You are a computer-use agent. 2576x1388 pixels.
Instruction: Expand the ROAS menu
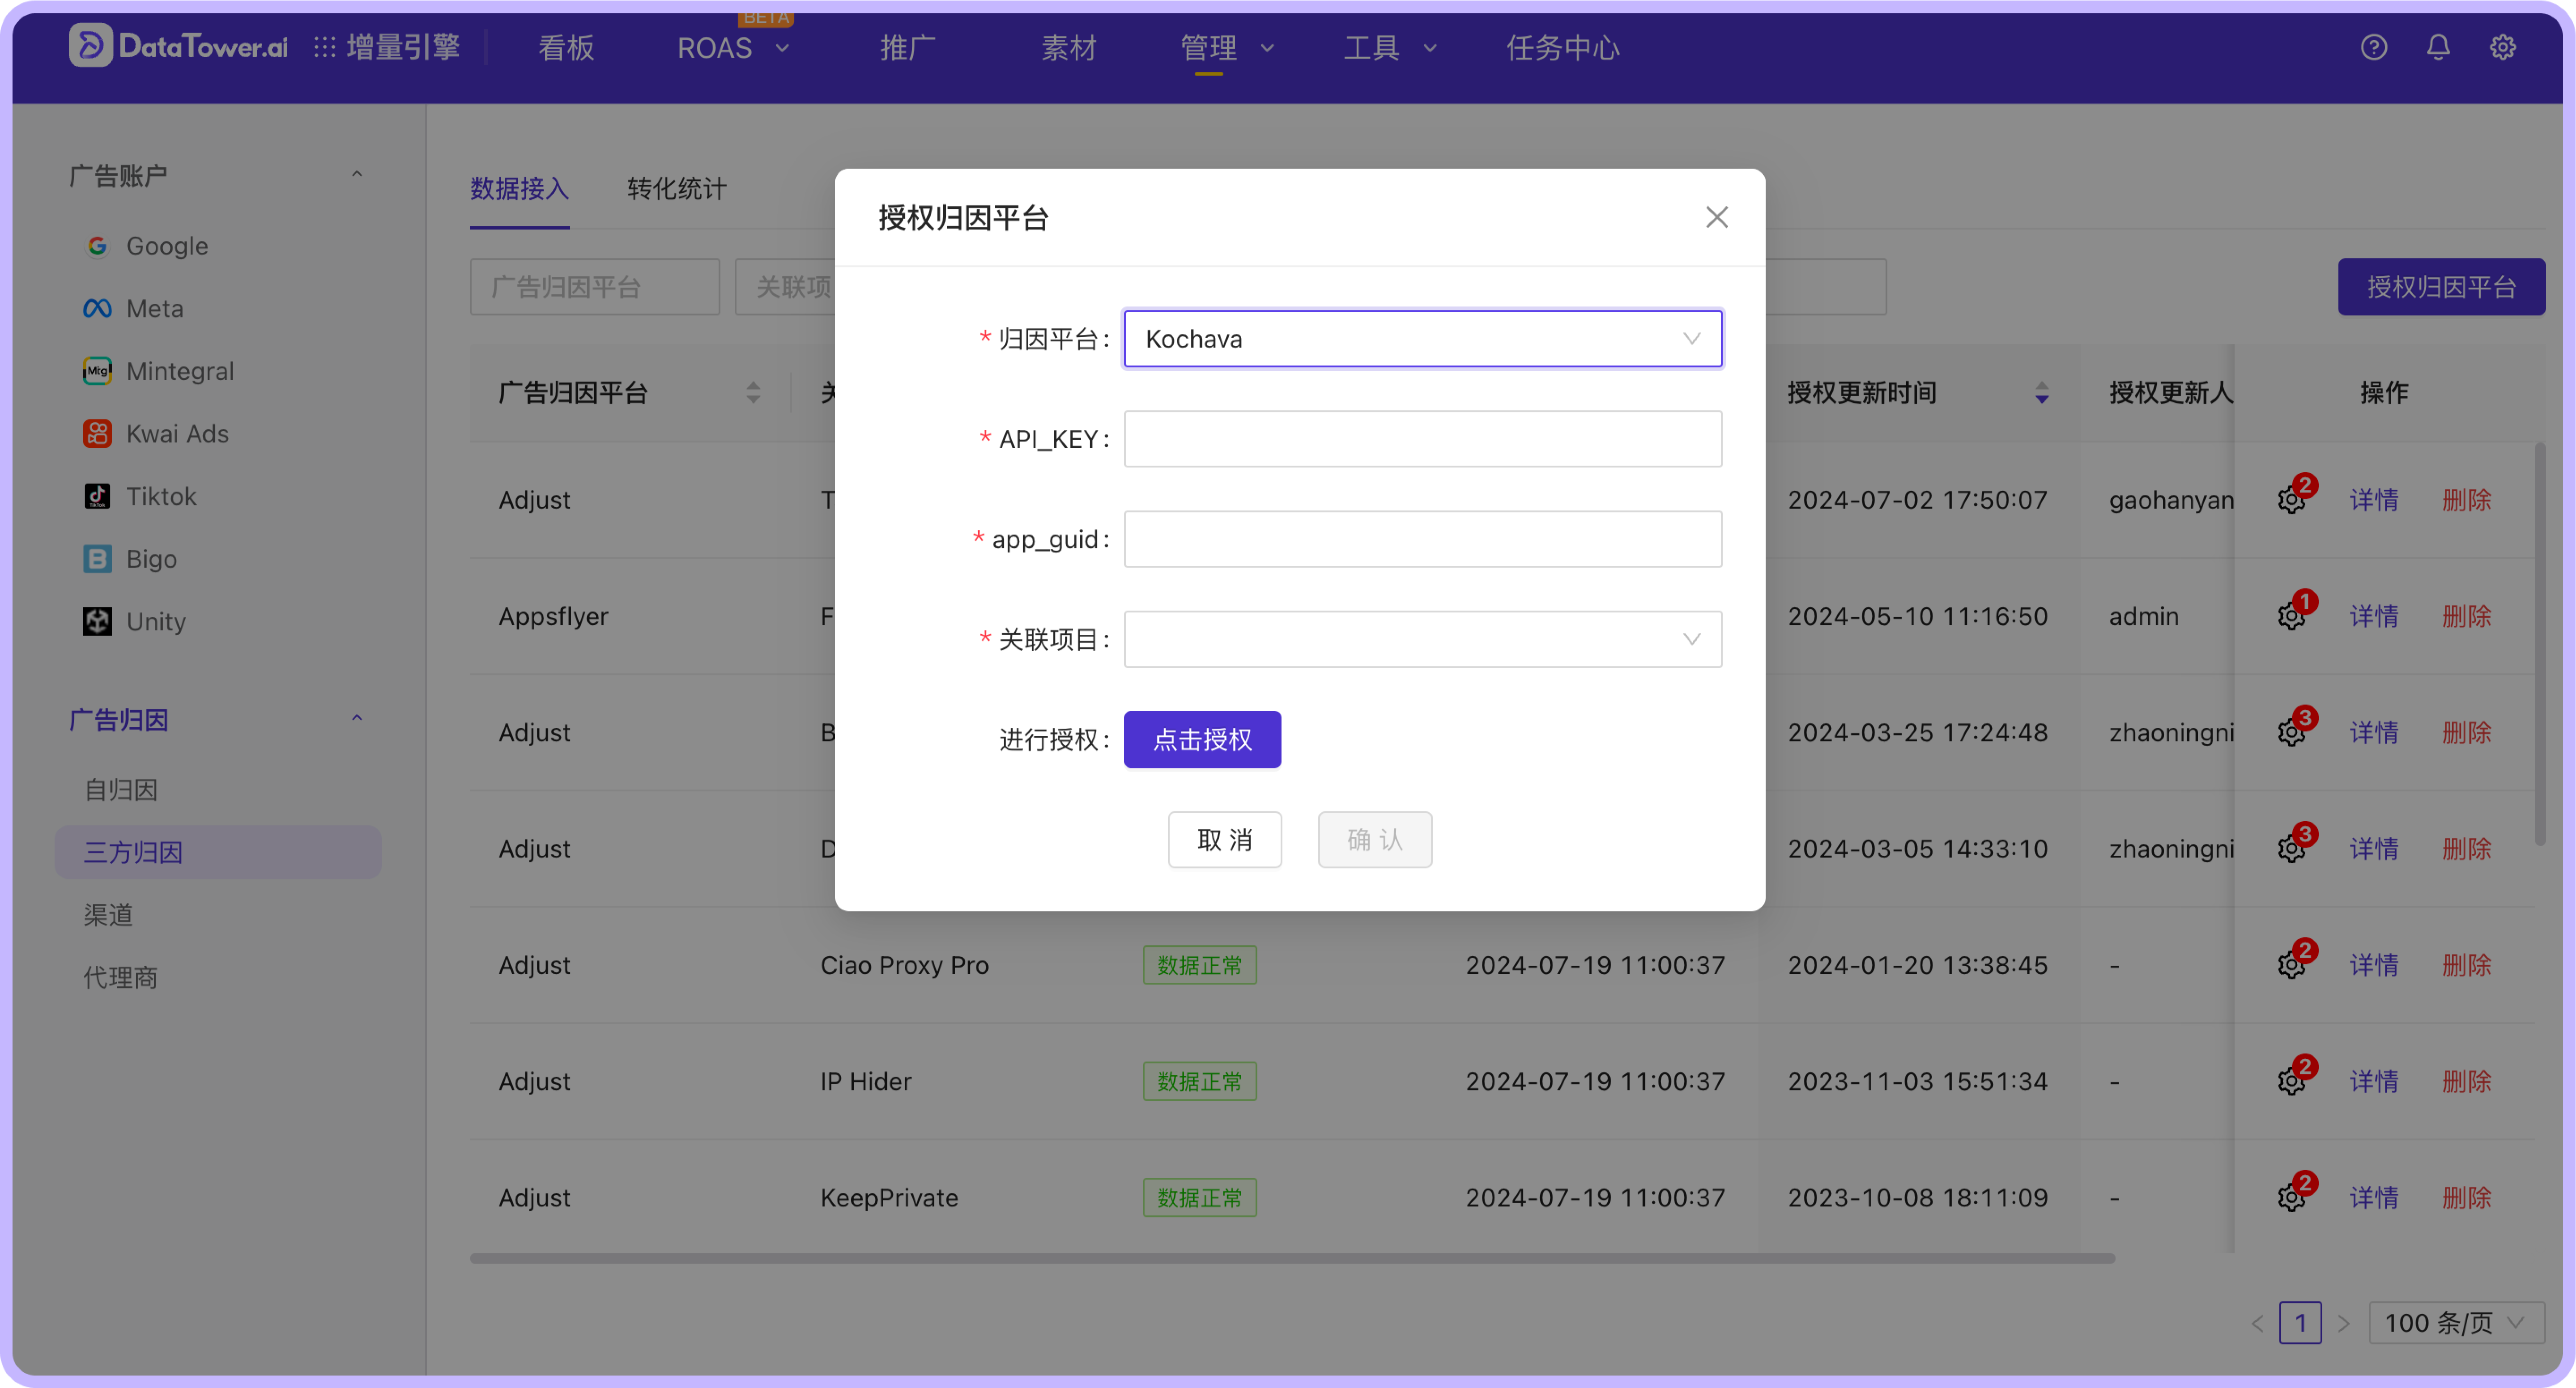pos(734,47)
